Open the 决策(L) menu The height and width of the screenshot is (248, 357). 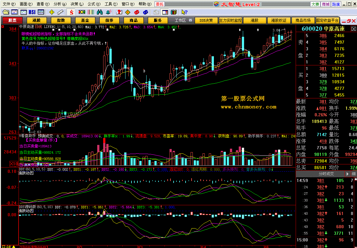[x=77, y=4]
